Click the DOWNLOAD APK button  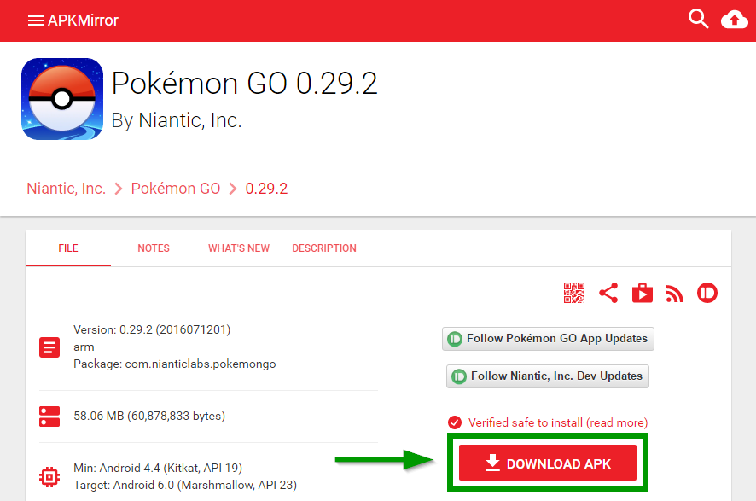[548, 463]
